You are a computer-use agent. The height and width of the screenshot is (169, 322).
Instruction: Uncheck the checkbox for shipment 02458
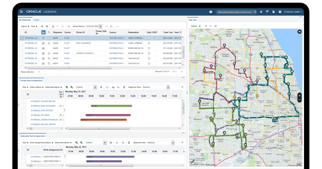pyautogui.click(x=43, y=43)
